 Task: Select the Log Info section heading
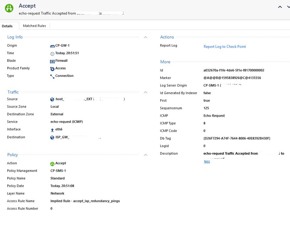click(x=15, y=37)
